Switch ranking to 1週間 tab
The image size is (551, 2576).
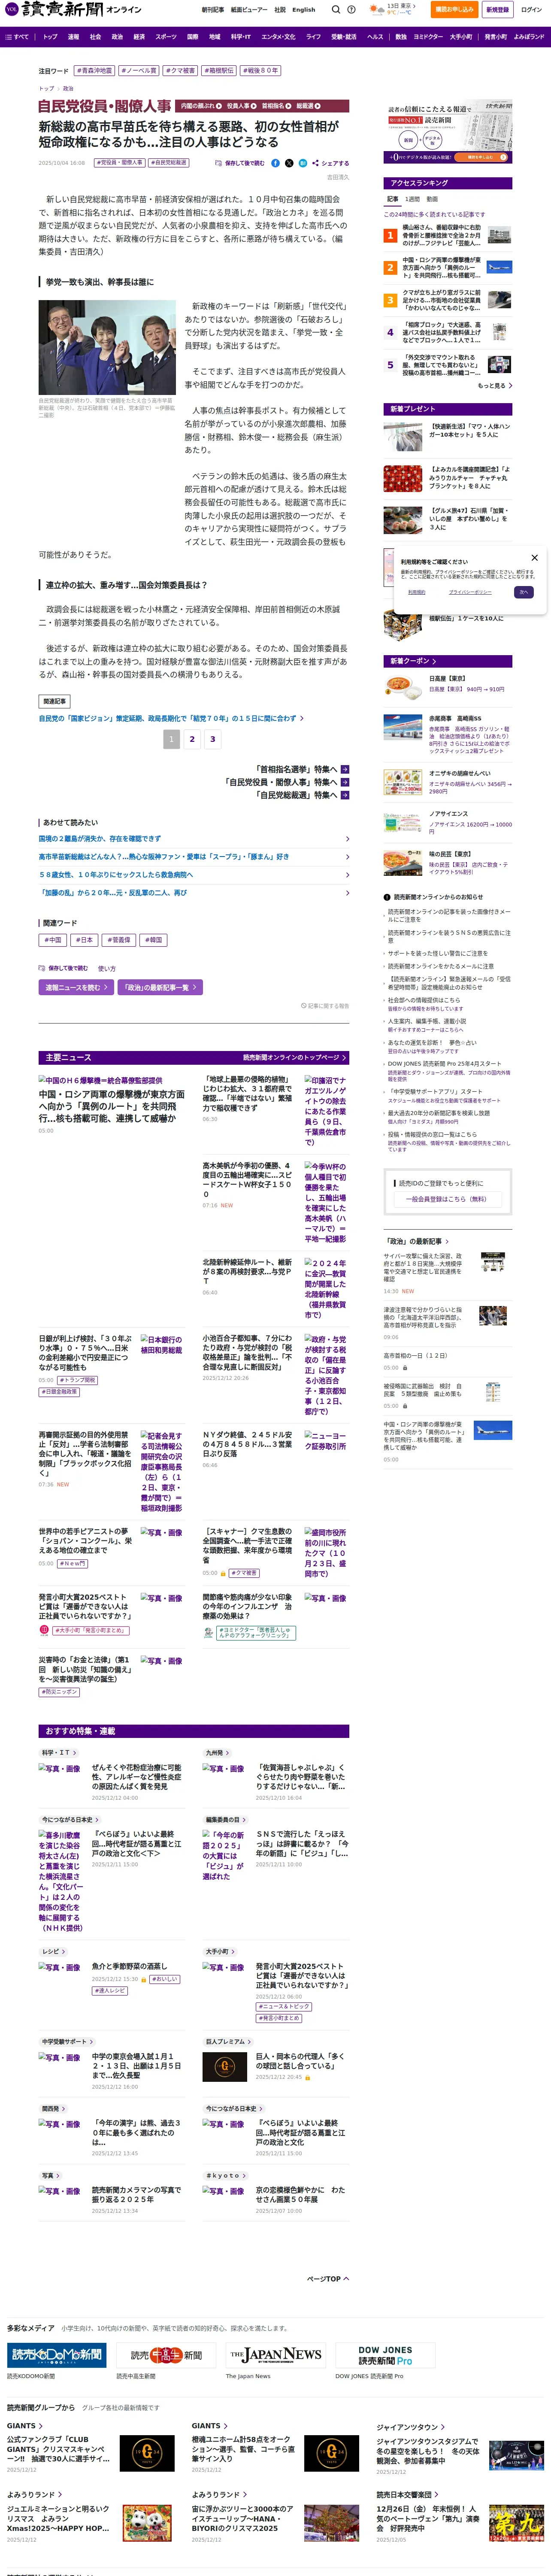[x=413, y=199]
